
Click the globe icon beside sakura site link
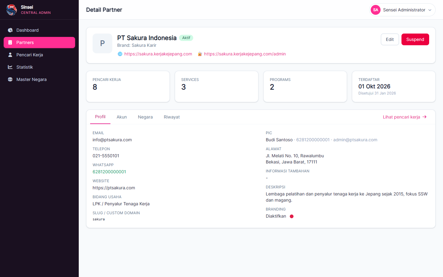[x=120, y=54]
